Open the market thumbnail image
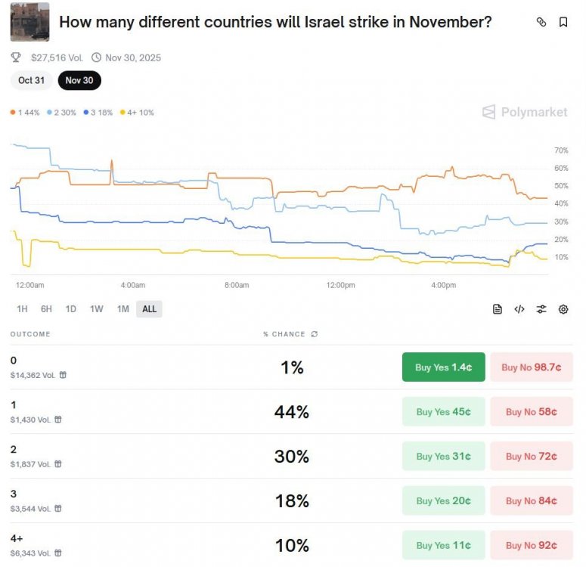 click(30, 22)
